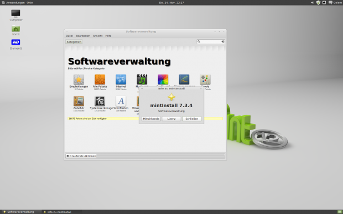Image resolution: width=343 pixels, height=214 pixels.
Task: Click the Schließen button in dialog
Action: [191, 119]
